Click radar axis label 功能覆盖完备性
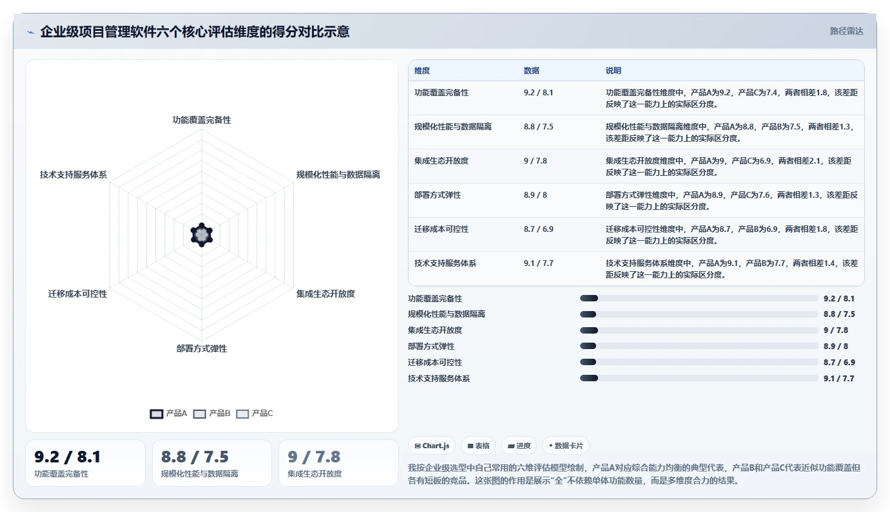The width and height of the screenshot is (890, 512). pyautogui.click(x=202, y=120)
